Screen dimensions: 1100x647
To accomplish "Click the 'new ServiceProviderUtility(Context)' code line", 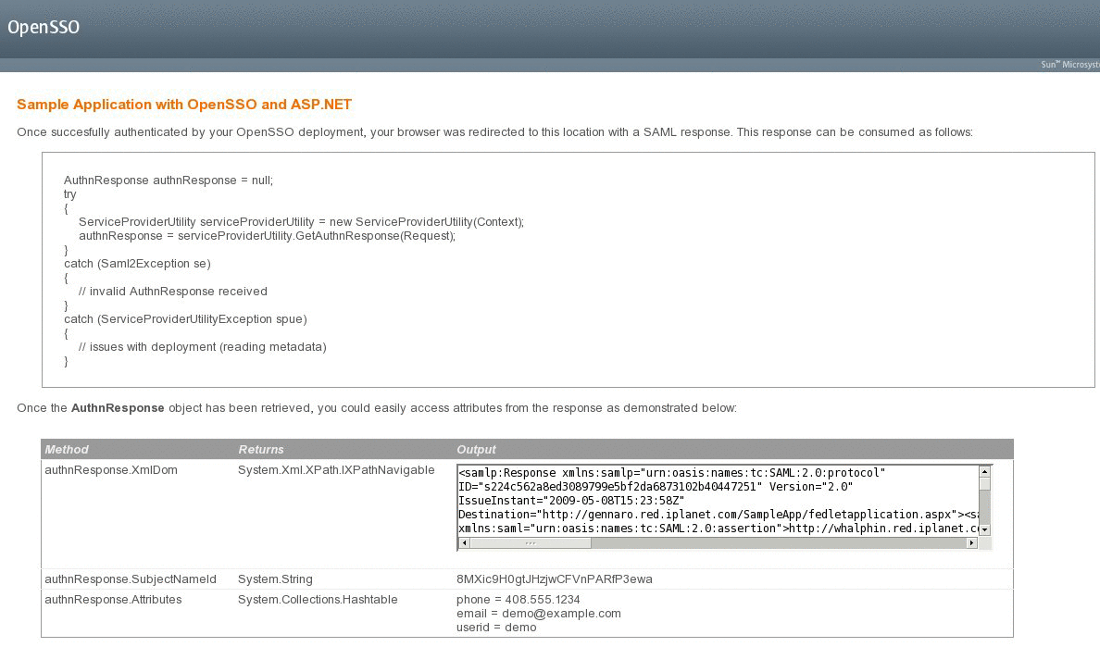I will (x=301, y=221).
